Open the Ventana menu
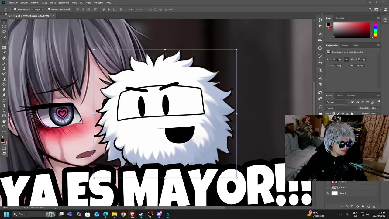389x219 pixels. [x=98, y=2]
